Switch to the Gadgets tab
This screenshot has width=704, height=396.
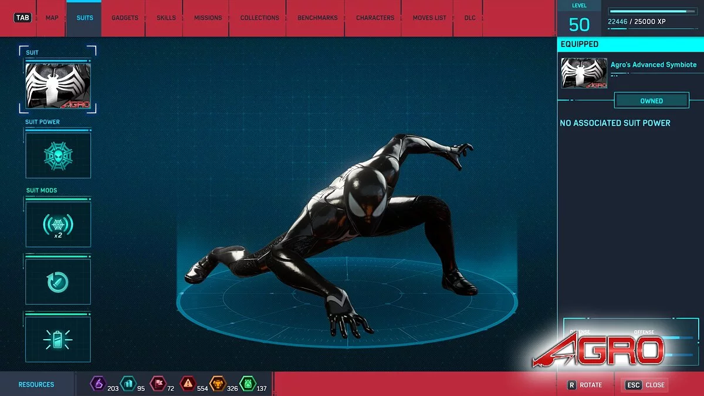[125, 18]
